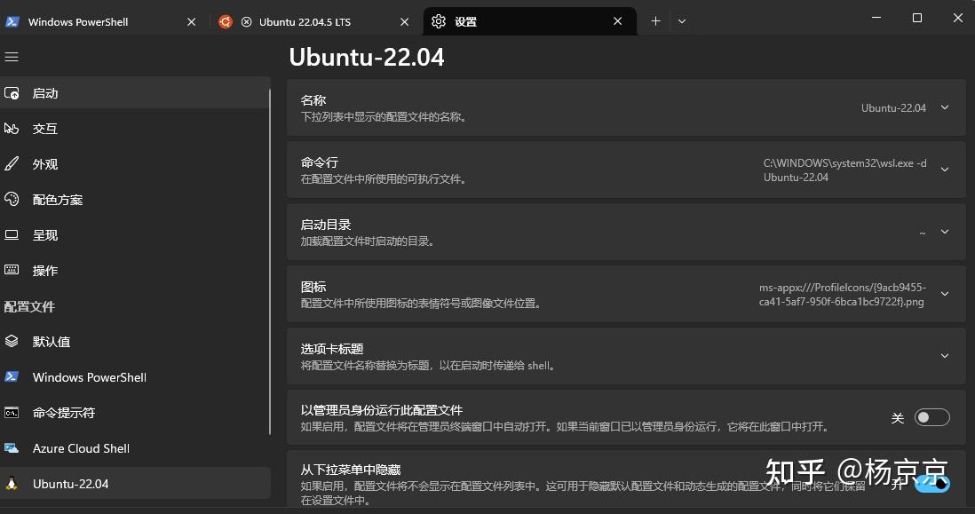Click the Ubuntu-22.04 penguin icon
This screenshot has height=514, width=975.
point(12,484)
